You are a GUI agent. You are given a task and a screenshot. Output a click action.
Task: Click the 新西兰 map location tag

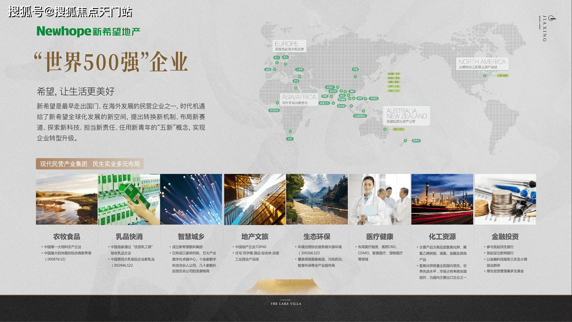tap(416, 141)
